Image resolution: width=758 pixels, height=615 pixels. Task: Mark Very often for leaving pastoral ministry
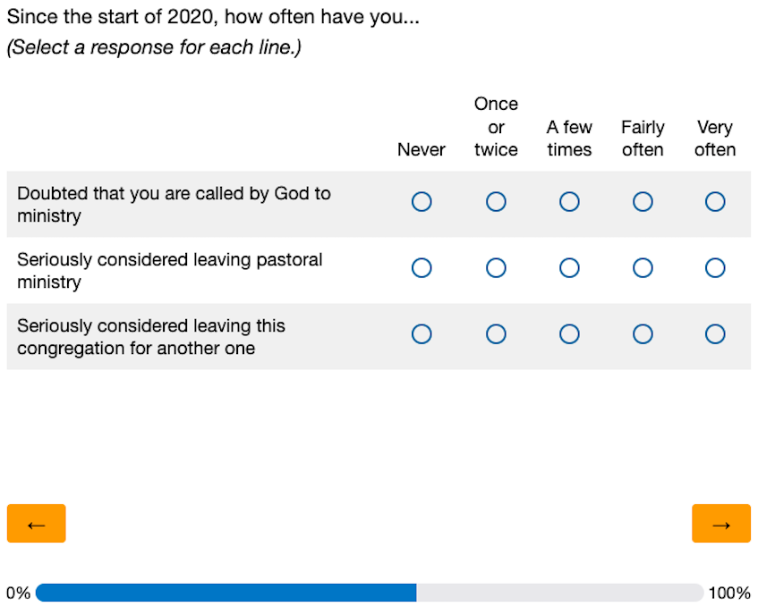click(715, 268)
